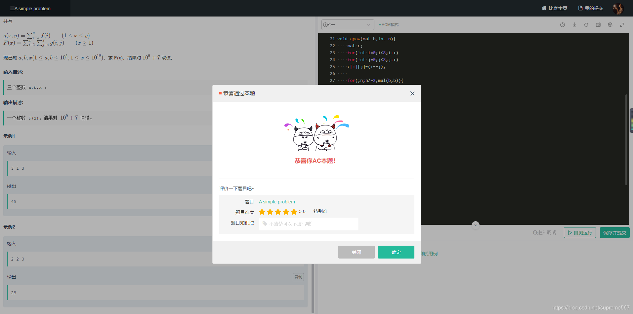633x314 pixels.
Task: Click the user avatar picture
Action: [x=618, y=9]
